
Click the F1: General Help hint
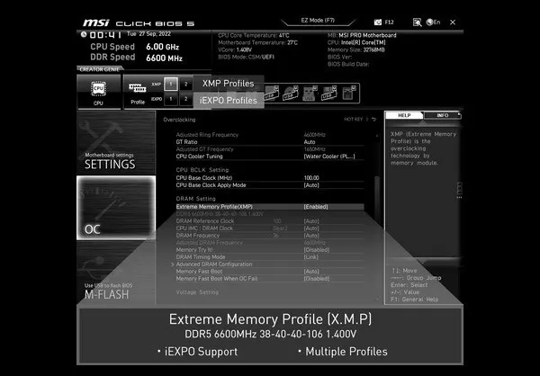(415, 300)
